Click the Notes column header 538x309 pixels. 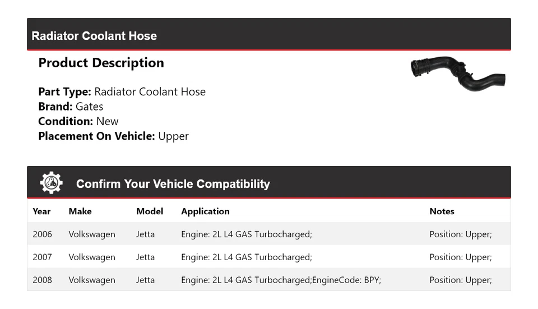click(x=442, y=211)
